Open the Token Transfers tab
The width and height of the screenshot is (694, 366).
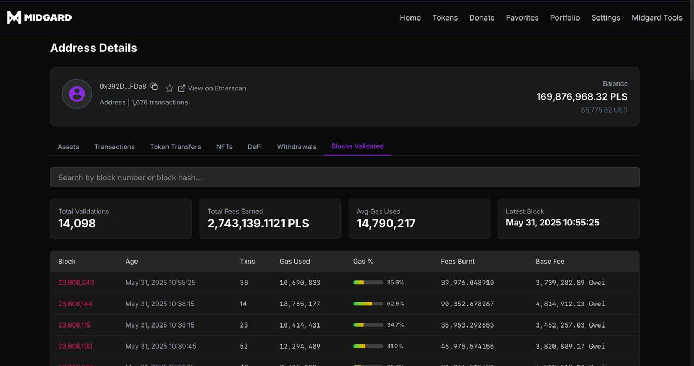[176, 147]
